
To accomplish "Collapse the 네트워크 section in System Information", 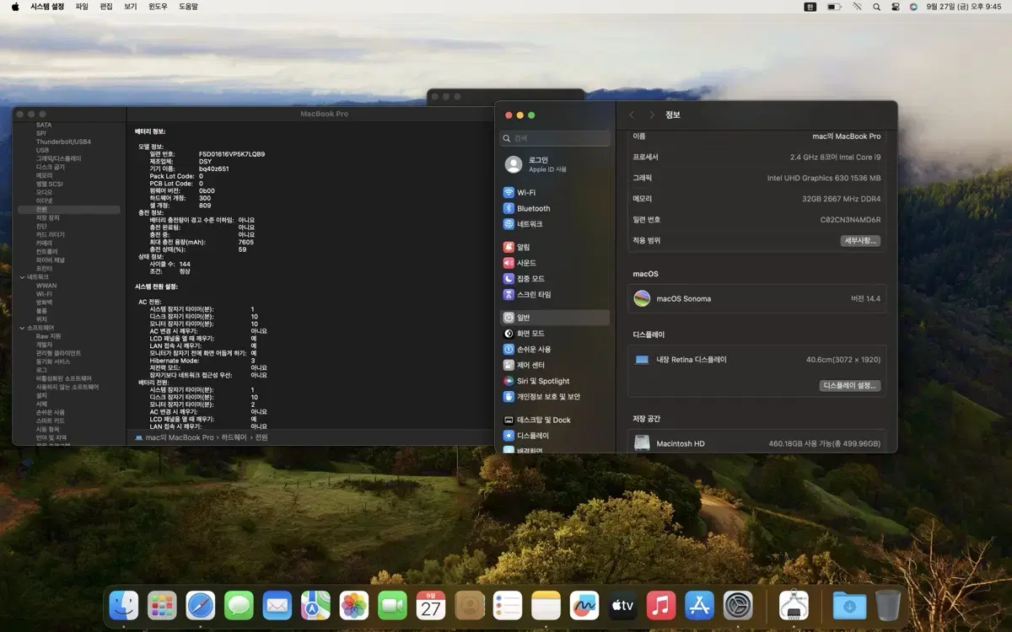I will point(23,277).
